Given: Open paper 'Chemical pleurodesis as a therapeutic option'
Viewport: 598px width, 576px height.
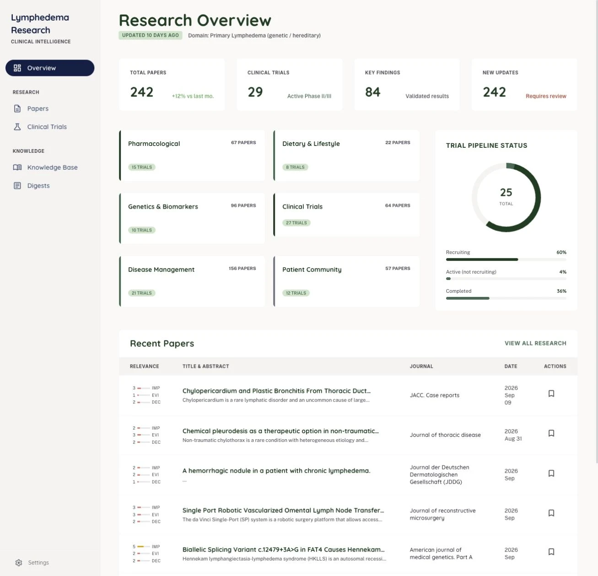Looking at the screenshot, I should tap(280, 431).
